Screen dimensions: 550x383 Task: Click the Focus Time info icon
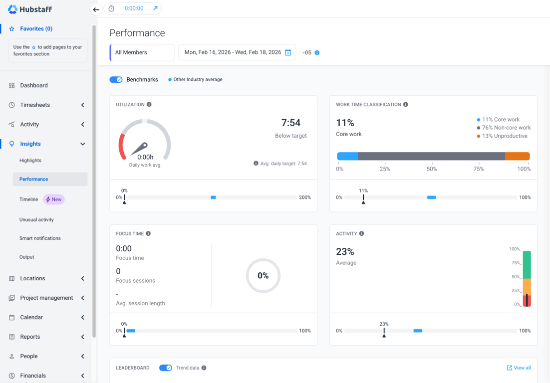[148, 233]
